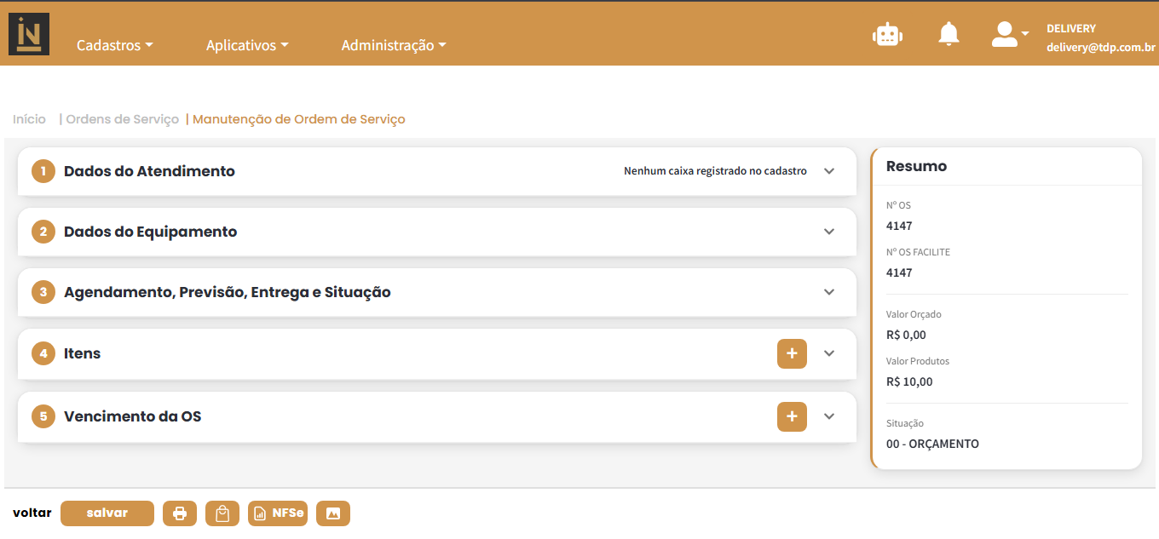The width and height of the screenshot is (1159, 539).
Task: Click the Vencimento da OS title
Action: tap(133, 416)
